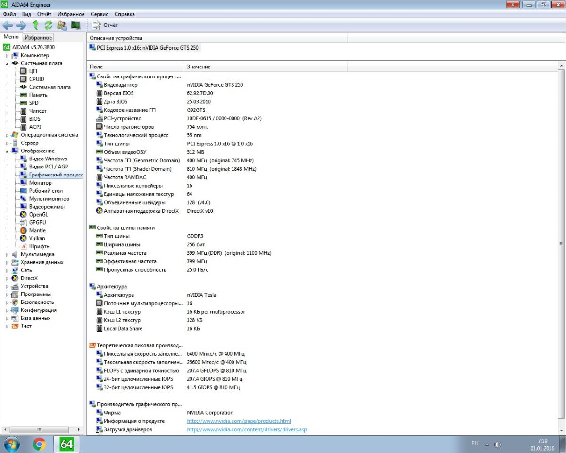Open the Отчёт report toolbar button
This screenshot has height=453, width=566.
point(105,25)
